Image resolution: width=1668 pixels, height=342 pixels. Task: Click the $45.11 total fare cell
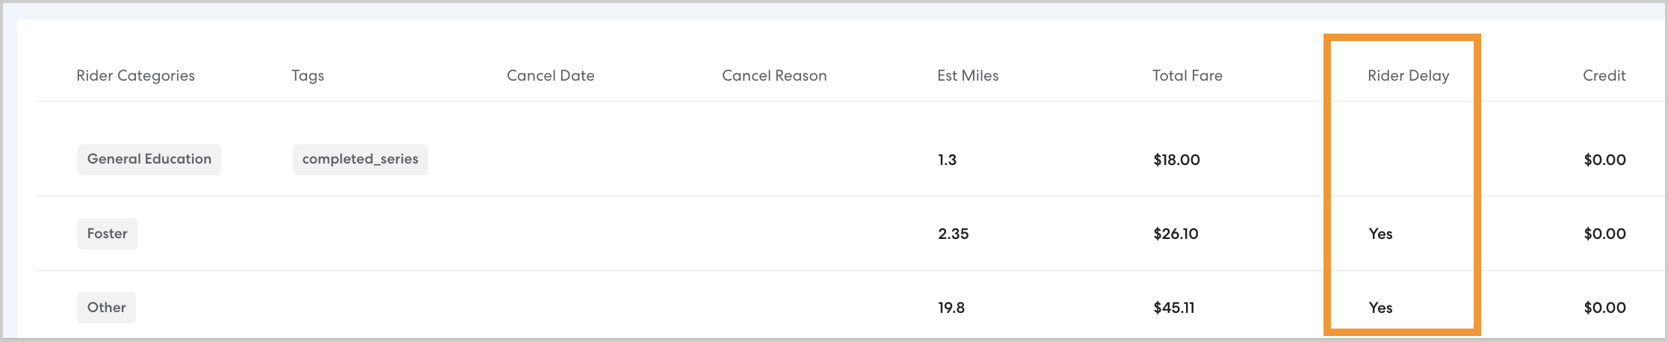coord(1174,308)
